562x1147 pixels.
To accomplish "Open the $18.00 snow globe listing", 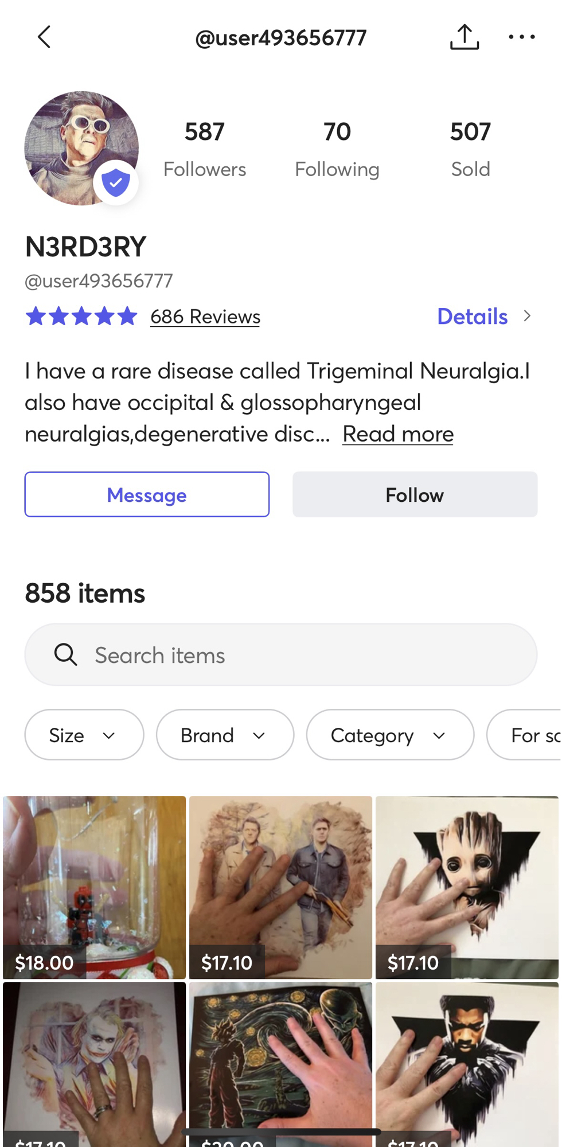I will (95, 887).
